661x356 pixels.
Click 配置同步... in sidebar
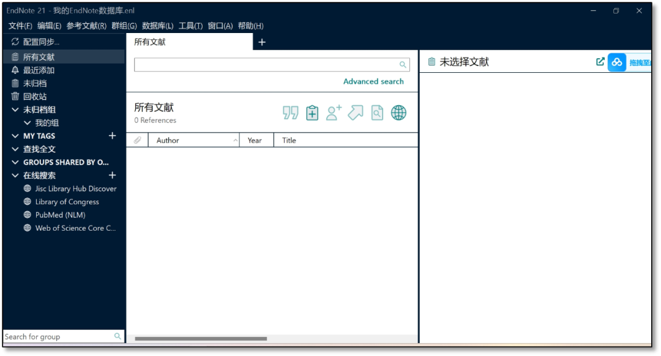pyautogui.click(x=41, y=42)
